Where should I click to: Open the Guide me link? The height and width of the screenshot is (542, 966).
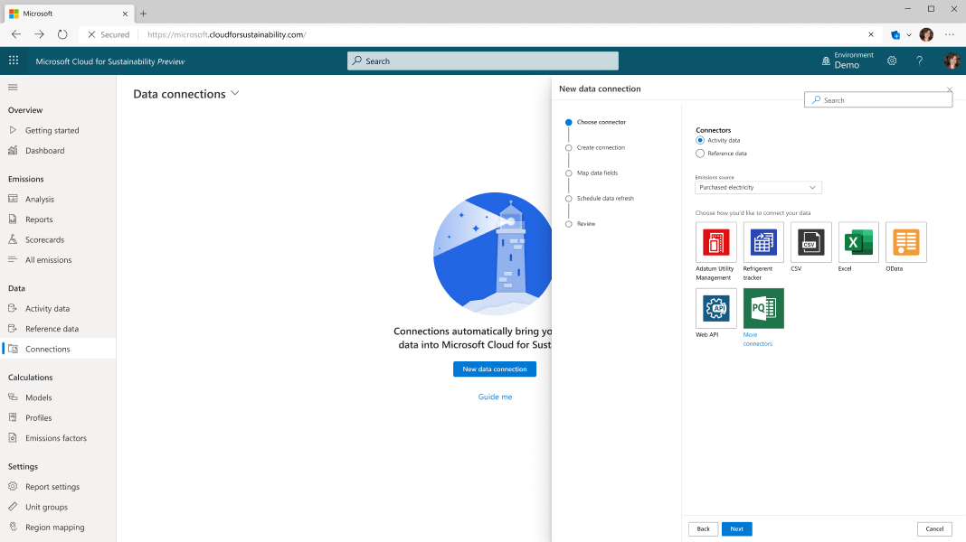496,397
